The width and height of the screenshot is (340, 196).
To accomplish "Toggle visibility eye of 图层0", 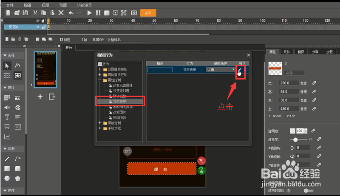I will 37,27.
